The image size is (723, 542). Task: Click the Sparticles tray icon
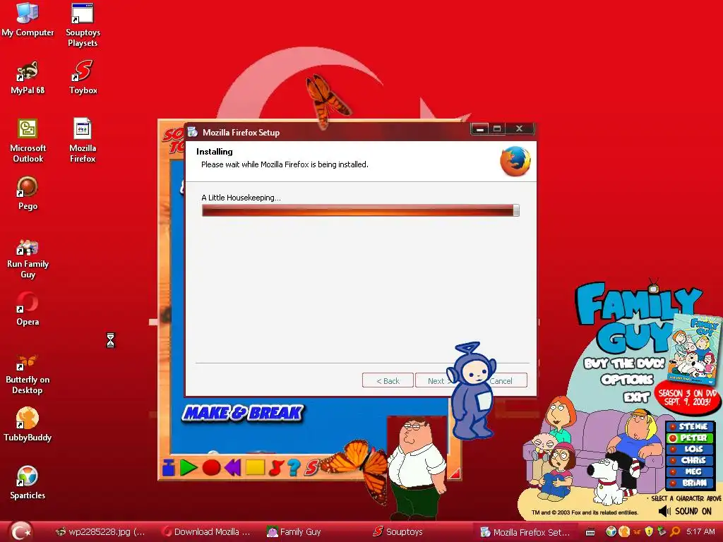pos(611,531)
